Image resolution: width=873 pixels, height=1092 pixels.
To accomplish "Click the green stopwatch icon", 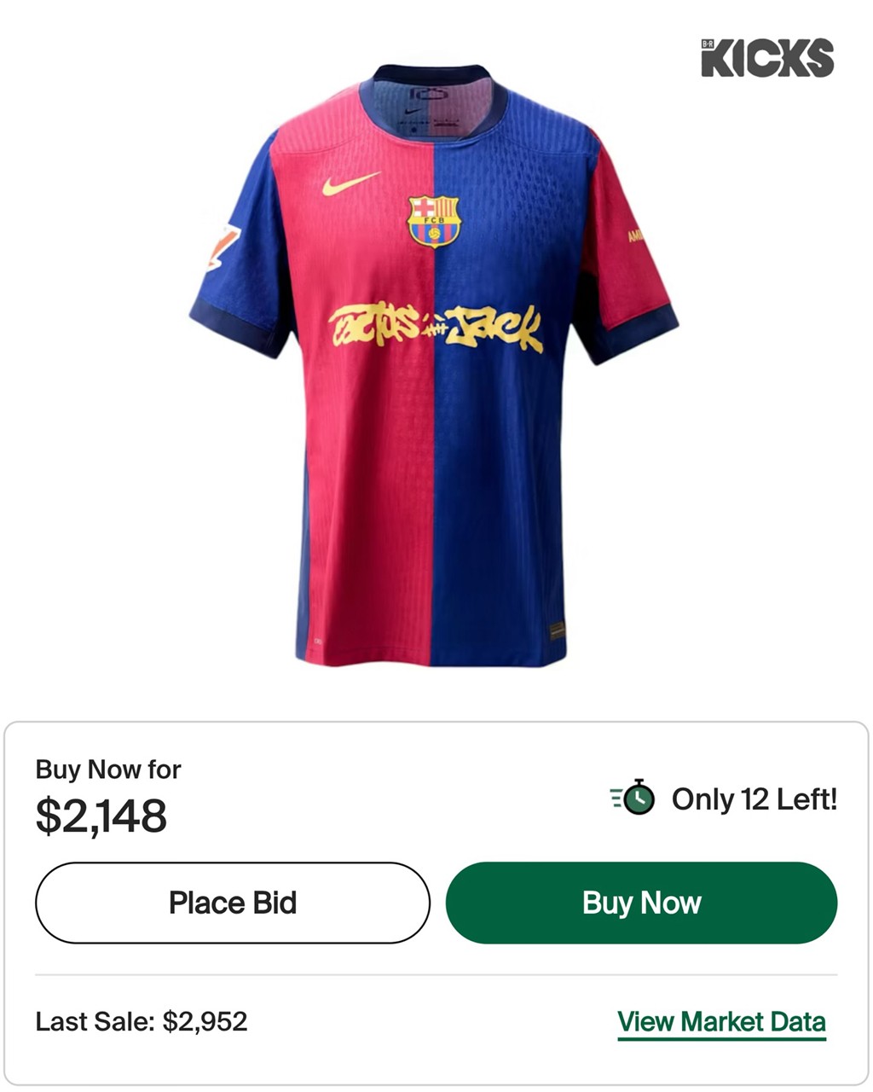I will coord(633,799).
